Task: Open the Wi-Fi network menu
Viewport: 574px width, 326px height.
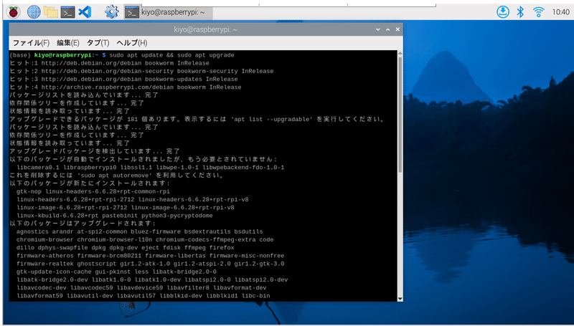Action: pos(539,12)
